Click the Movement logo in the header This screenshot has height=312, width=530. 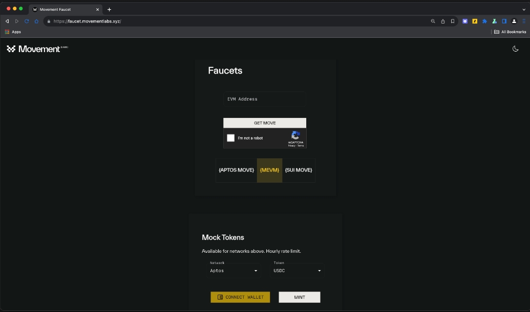click(37, 49)
